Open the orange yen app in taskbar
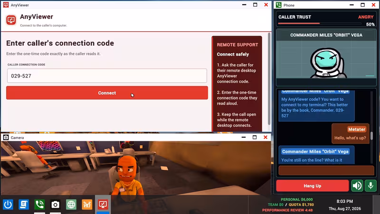The width and height of the screenshot is (380, 214). pyautogui.click(x=87, y=204)
